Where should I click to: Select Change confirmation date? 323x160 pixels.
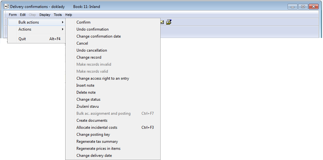[x=98, y=36]
